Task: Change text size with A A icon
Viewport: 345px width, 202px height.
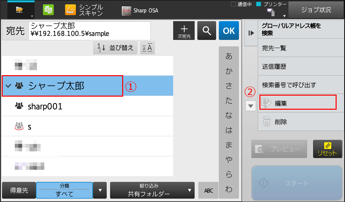Action: click(147, 48)
